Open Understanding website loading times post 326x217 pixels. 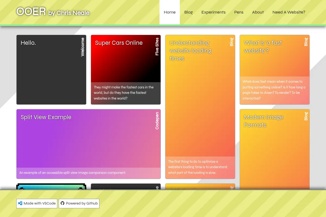coord(200,107)
